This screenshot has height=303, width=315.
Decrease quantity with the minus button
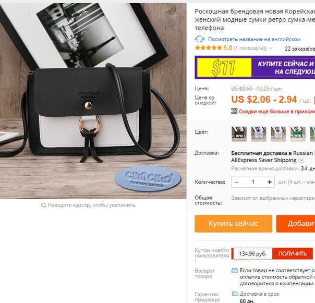point(237,182)
